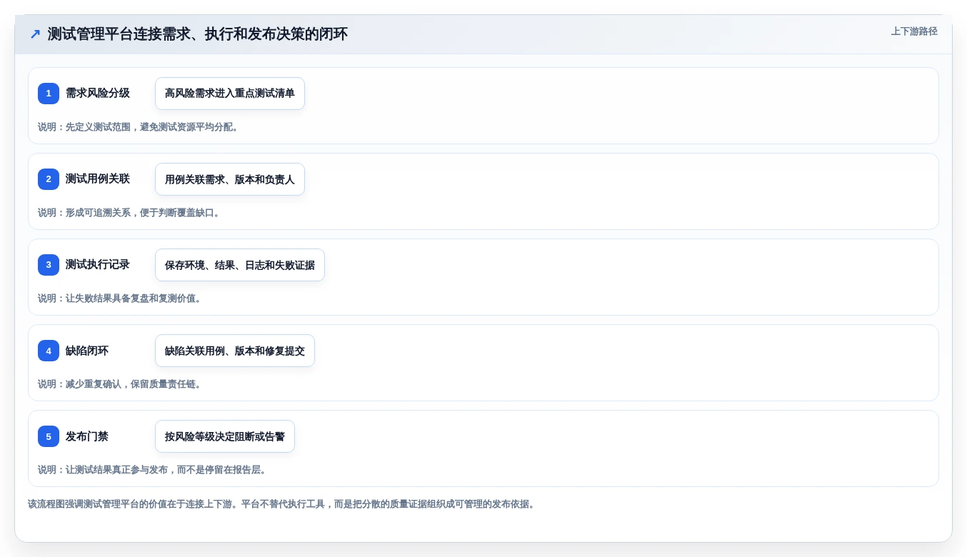The image size is (967, 557).
Task: Select step number 5 badge
Action: pos(49,436)
